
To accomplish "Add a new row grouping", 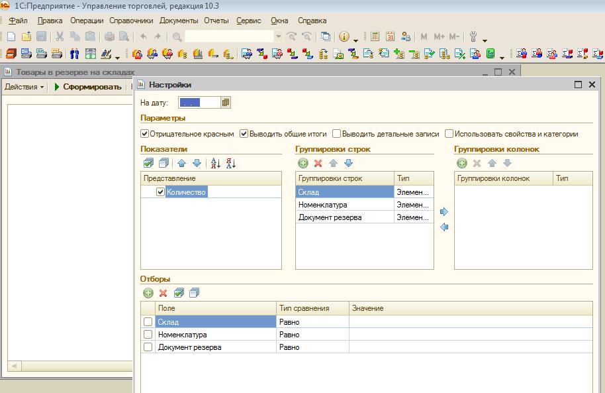I will tap(303, 163).
